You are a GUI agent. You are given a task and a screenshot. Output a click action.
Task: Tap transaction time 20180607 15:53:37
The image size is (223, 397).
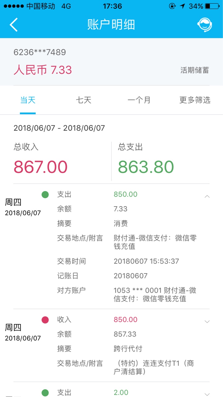(x=146, y=261)
